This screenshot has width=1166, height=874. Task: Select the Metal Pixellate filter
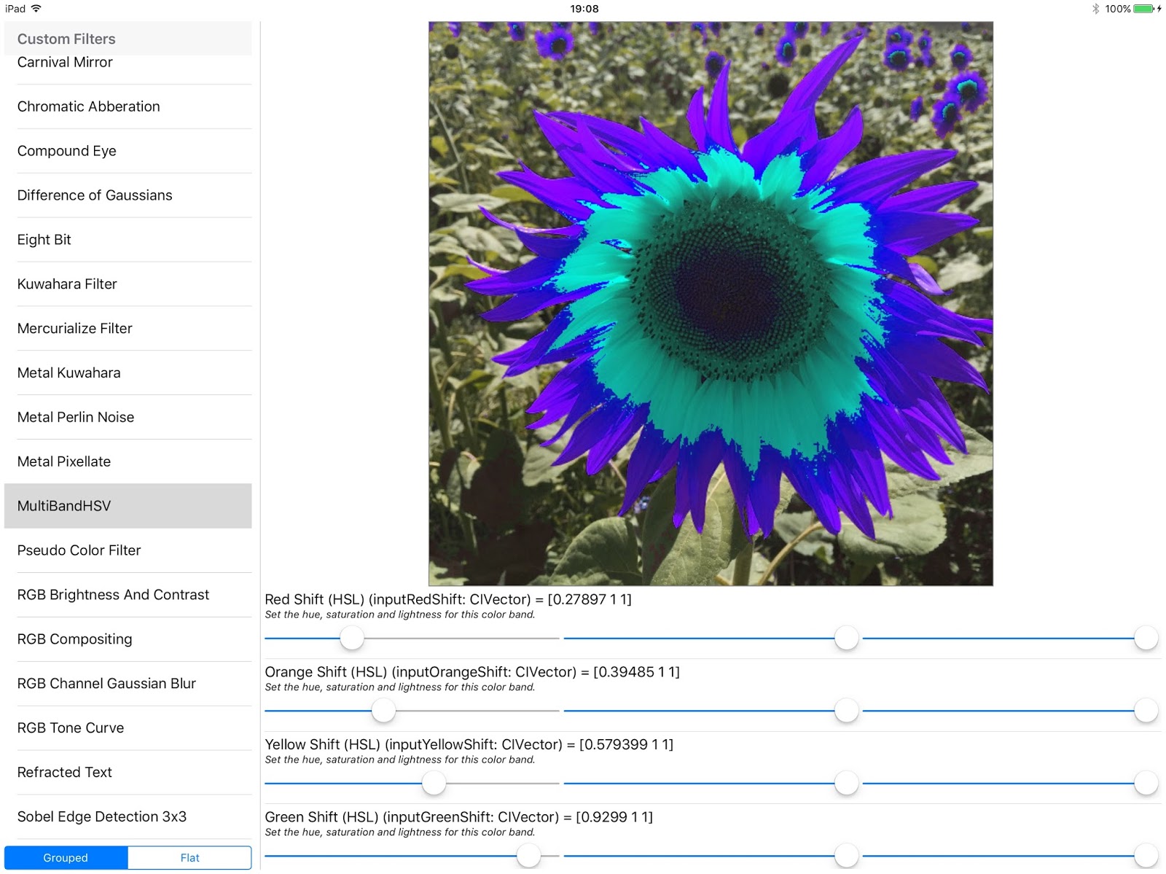click(63, 461)
